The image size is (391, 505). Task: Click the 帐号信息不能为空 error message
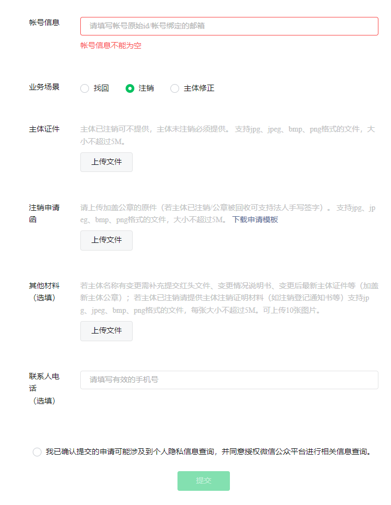111,45
